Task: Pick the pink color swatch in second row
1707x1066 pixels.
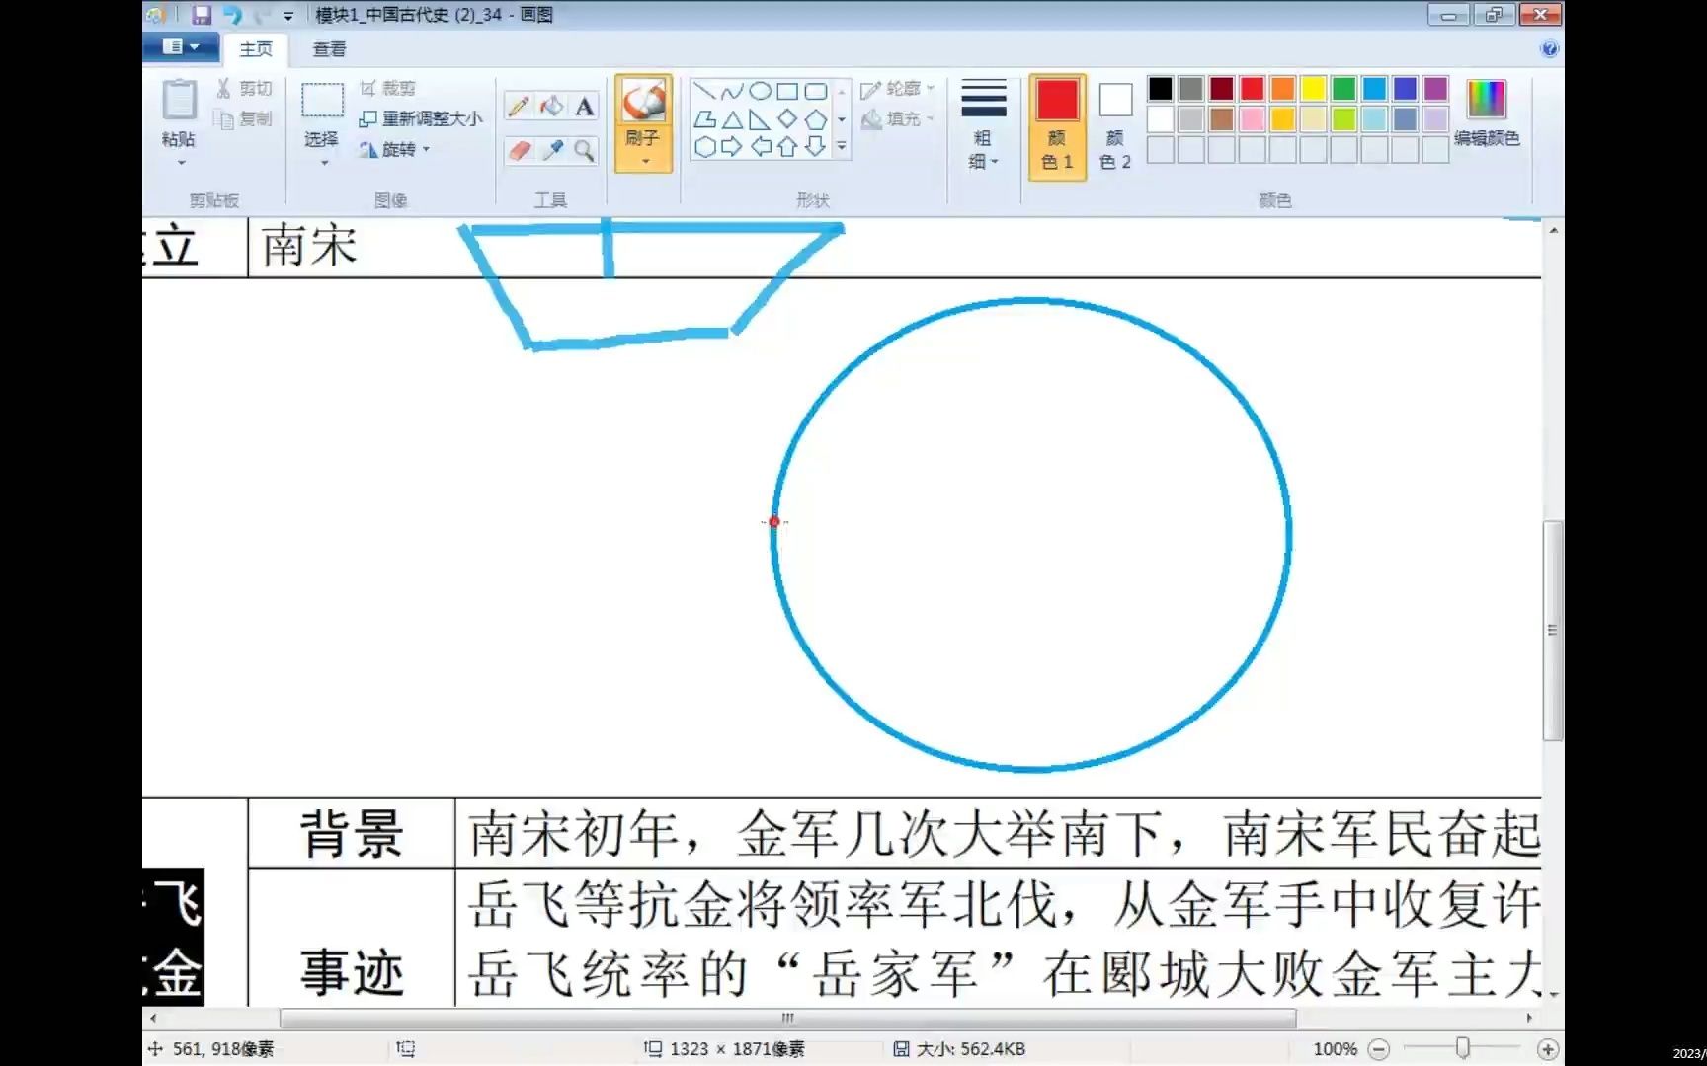Action: [x=1253, y=119]
